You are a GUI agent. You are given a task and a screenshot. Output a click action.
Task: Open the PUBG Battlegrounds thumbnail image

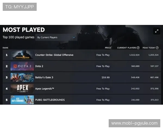pyautogui.click(x=22, y=100)
